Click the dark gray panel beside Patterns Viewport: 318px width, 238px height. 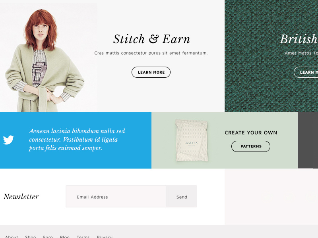point(308,140)
